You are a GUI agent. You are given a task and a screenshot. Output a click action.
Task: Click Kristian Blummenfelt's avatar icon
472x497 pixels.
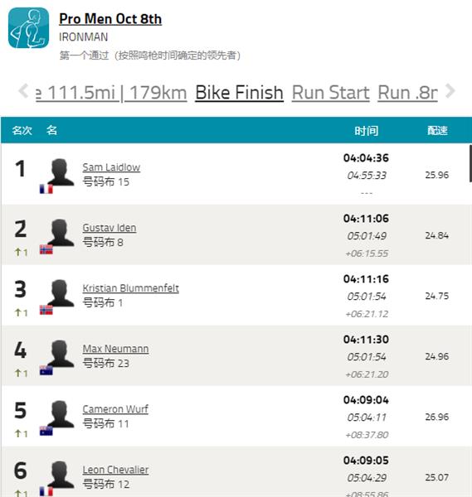click(61, 293)
